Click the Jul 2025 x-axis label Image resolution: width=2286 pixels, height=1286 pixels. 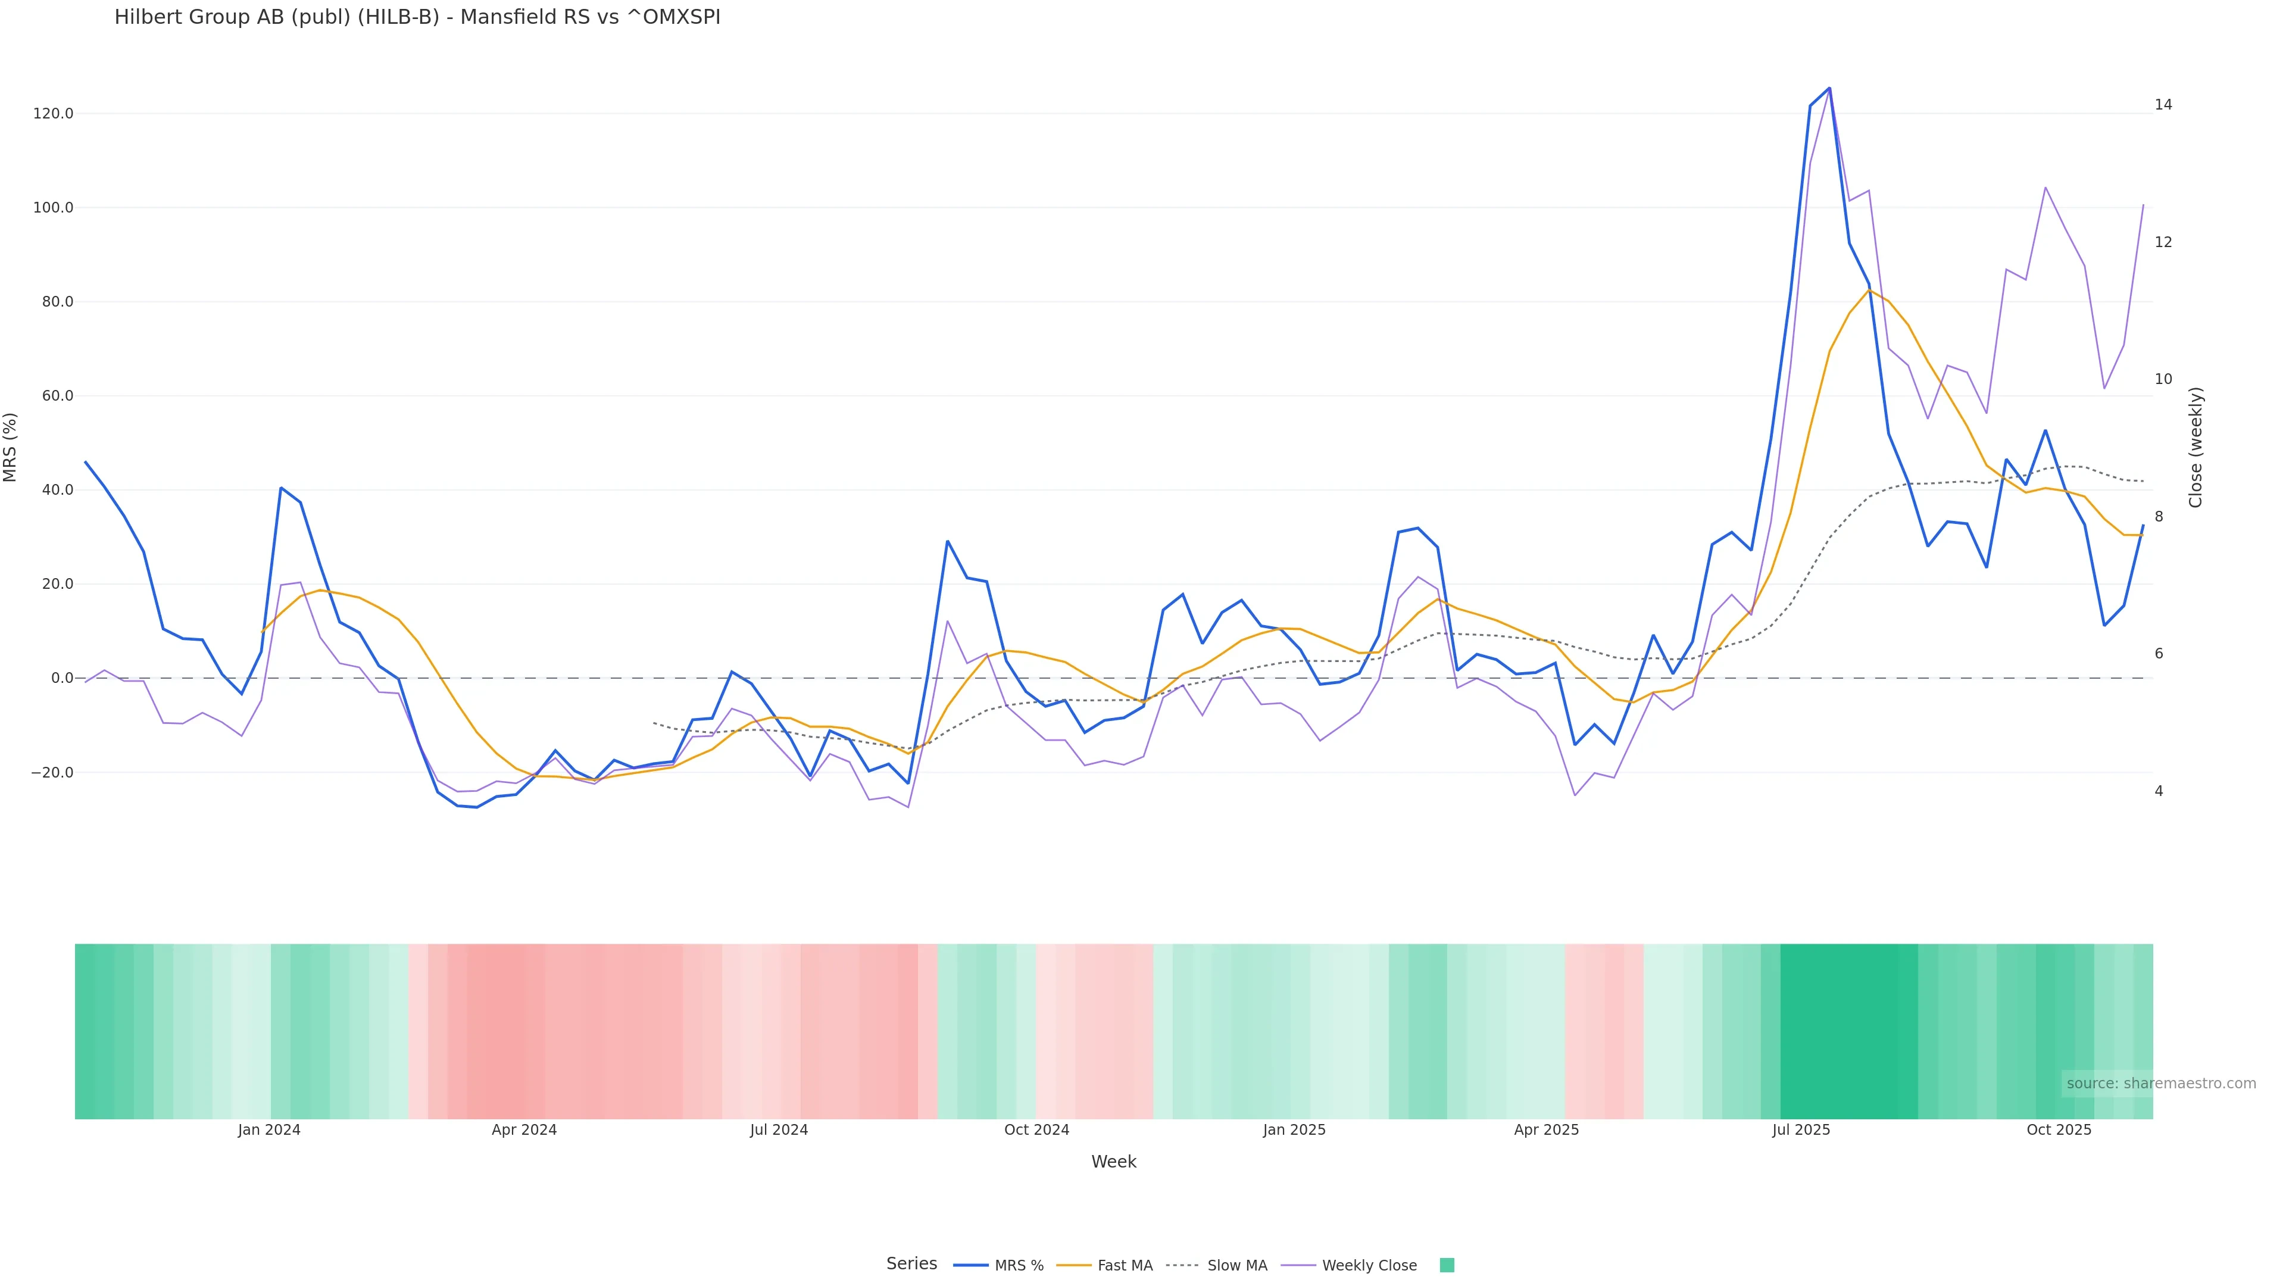click(x=1801, y=1130)
